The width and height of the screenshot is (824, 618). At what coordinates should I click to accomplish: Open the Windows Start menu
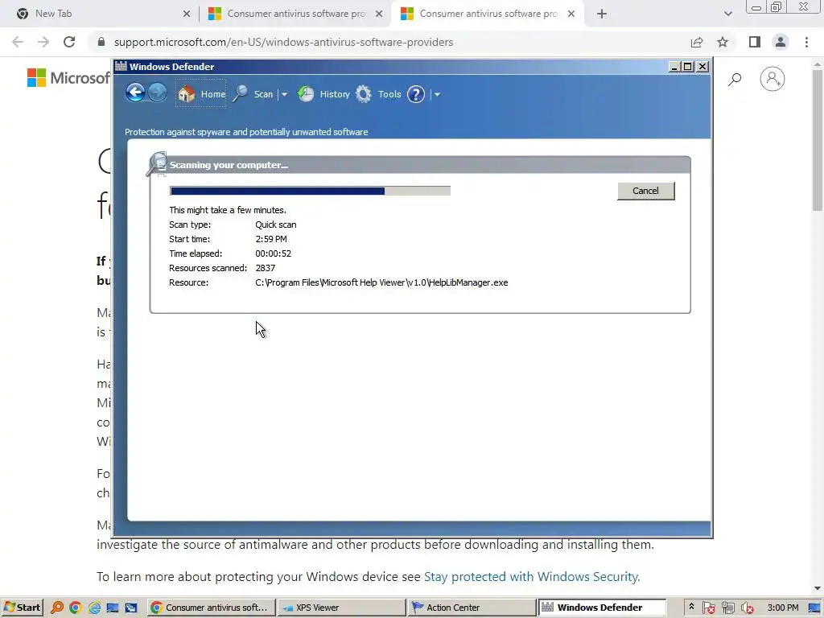coord(22,608)
